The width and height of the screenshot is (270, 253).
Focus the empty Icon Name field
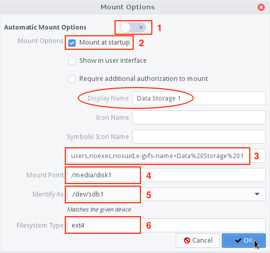pyautogui.click(x=199, y=118)
